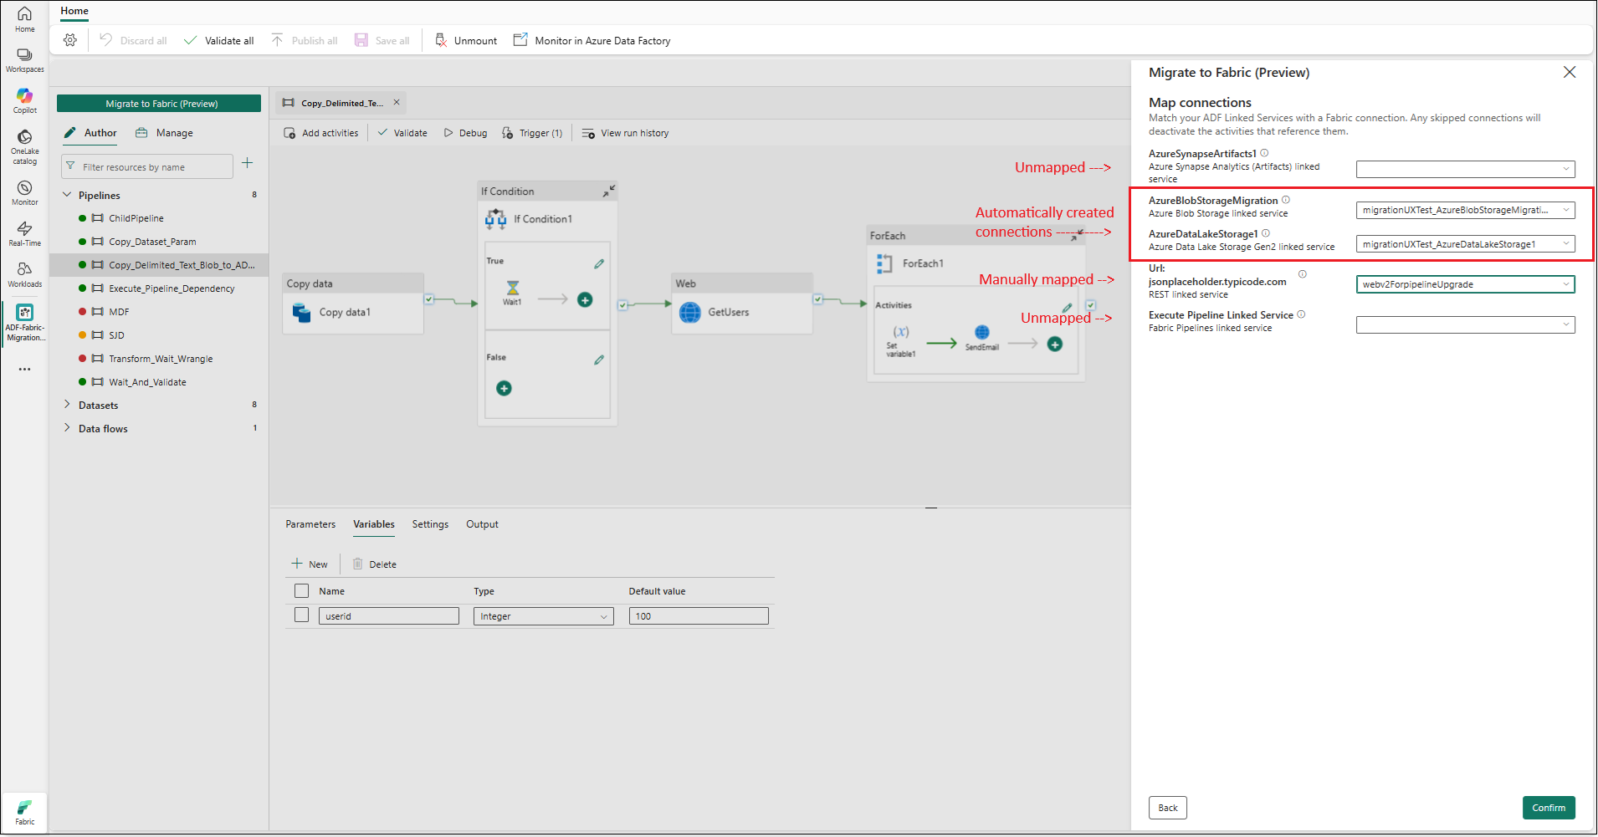
Task: Select the ADF-Fabric-Migration item in sidebar
Action: (24, 323)
